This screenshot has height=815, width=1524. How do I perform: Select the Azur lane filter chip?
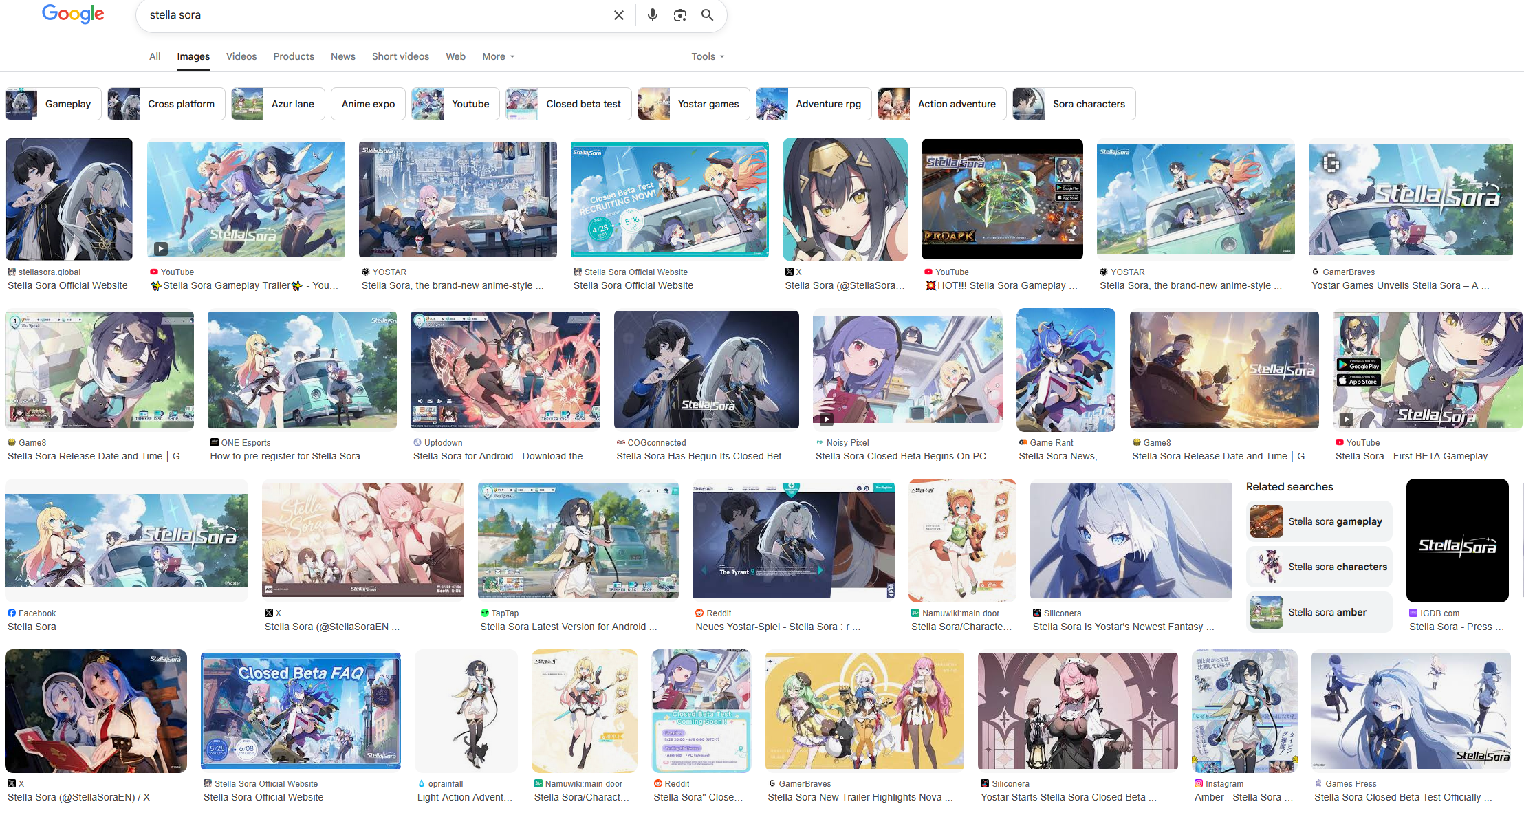[x=278, y=104]
